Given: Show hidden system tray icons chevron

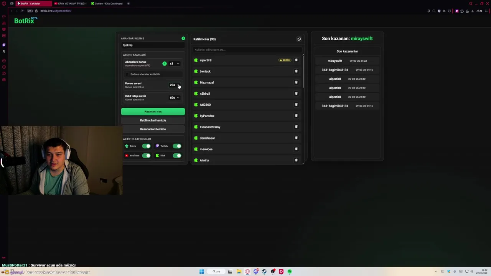Looking at the screenshot, I should tap(436, 271).
